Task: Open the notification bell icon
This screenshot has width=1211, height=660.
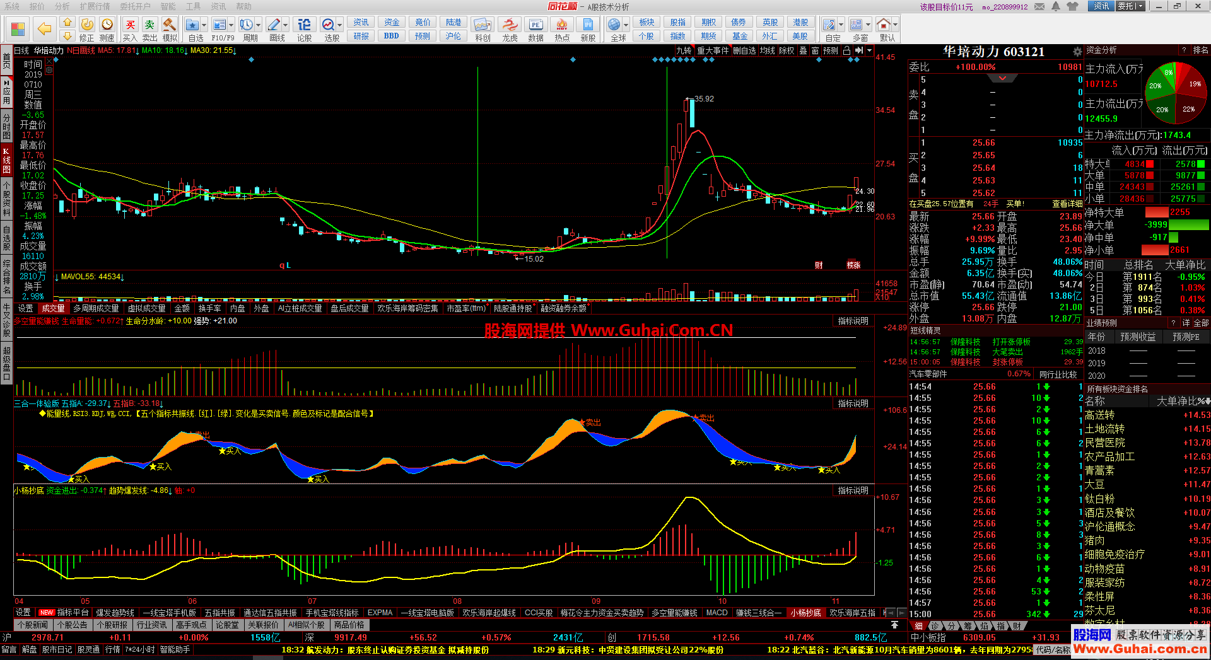Action: click(1056, 6)
